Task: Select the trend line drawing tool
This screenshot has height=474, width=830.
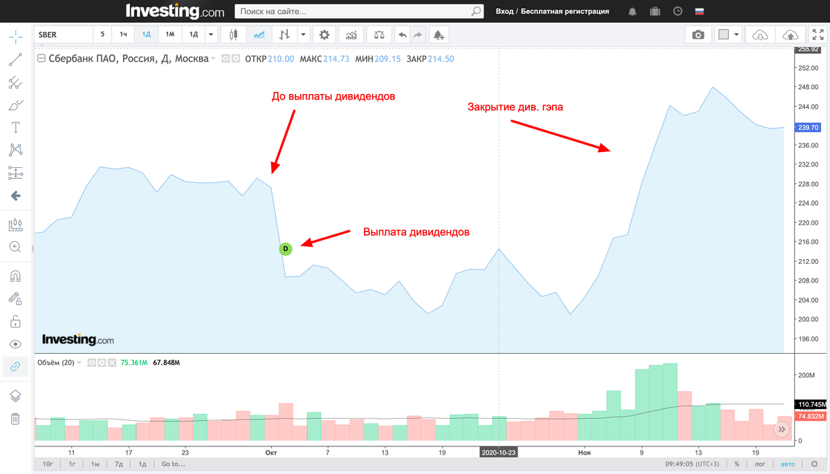Action: coord(15,60)
